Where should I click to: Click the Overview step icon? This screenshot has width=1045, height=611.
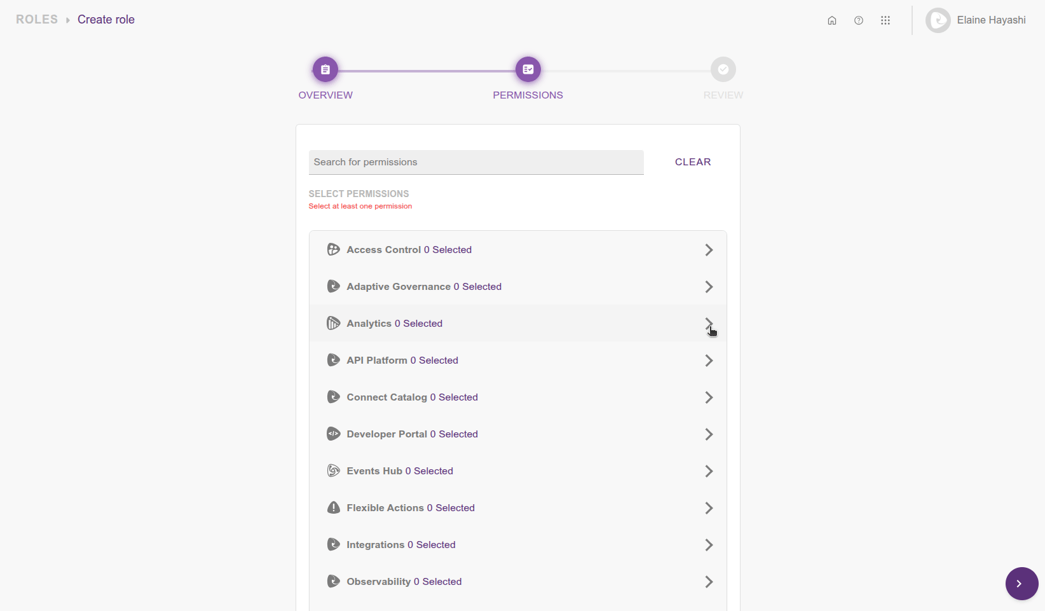[325, 69]
